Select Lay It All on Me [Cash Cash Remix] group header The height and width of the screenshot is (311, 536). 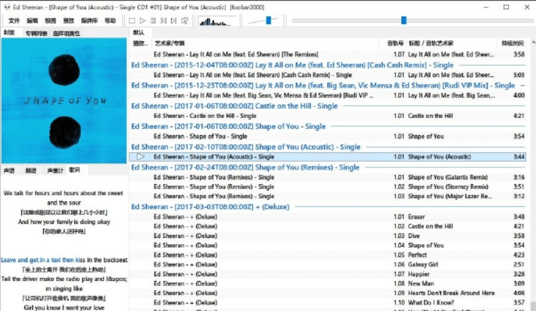click(328, 65)
